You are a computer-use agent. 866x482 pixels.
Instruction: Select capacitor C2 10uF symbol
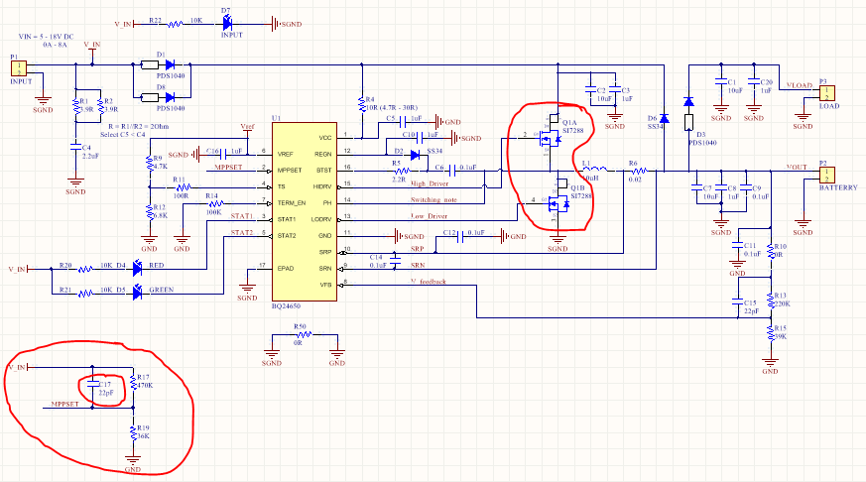(590, 89)
